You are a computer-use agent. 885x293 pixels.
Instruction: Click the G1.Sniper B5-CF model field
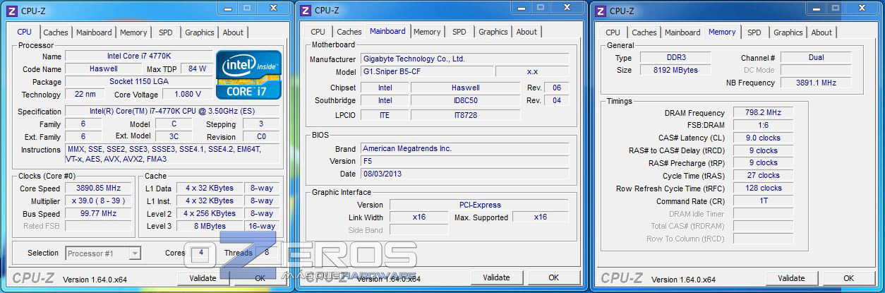tap(427, 72)
